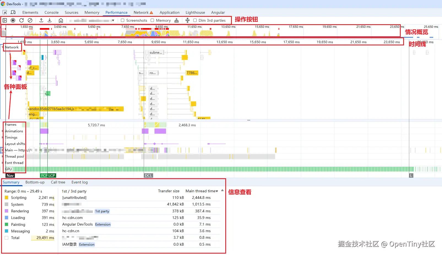Screen dimensions: 442x255
Task: Open the Angular DevTools tab
Action: tap(218, 12)
